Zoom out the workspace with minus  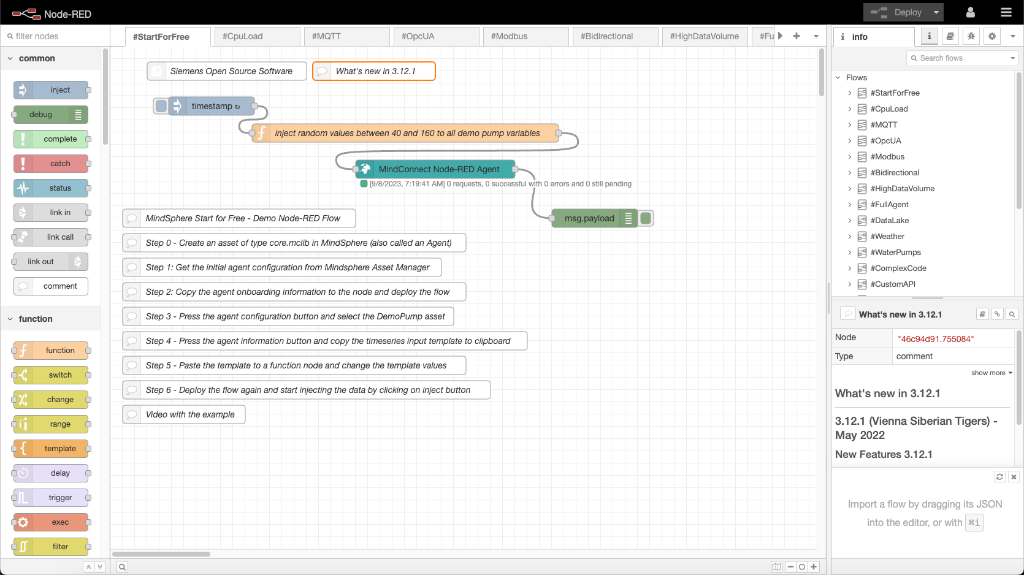[x=790, y=567]
